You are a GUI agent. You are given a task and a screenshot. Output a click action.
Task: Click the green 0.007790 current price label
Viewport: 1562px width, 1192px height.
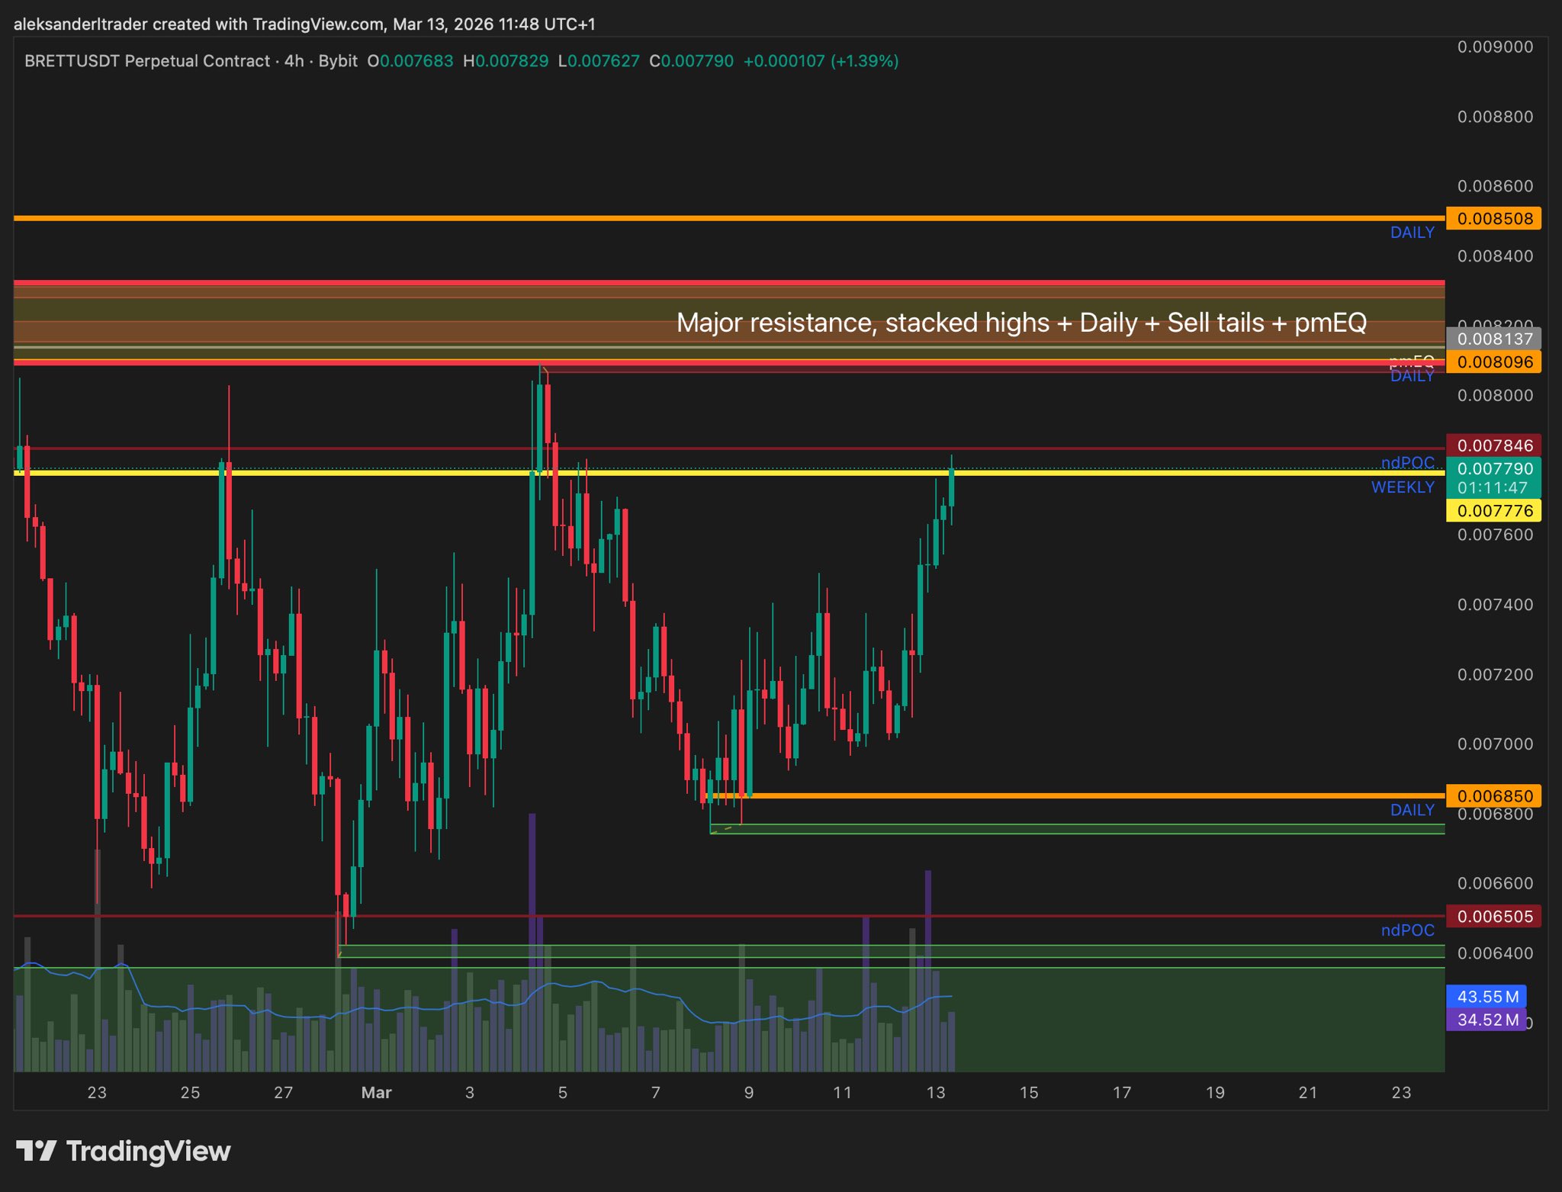tap(1493, 469)
